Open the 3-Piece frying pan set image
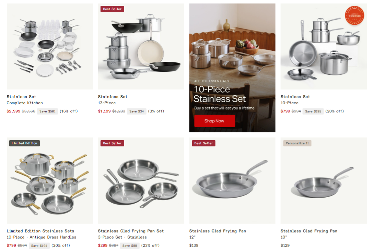Screen dimensions: 374x251 [141, 180]
